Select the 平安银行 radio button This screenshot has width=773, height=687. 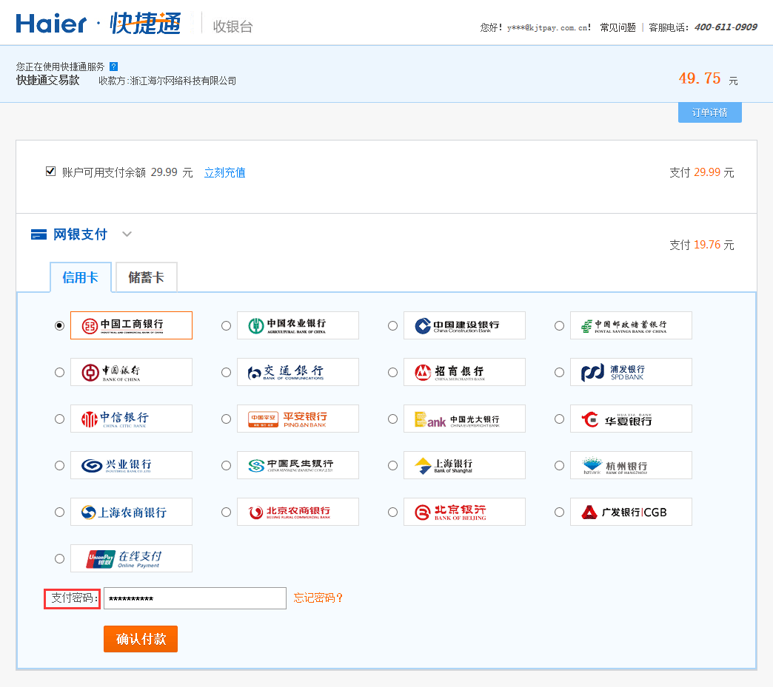227,419
